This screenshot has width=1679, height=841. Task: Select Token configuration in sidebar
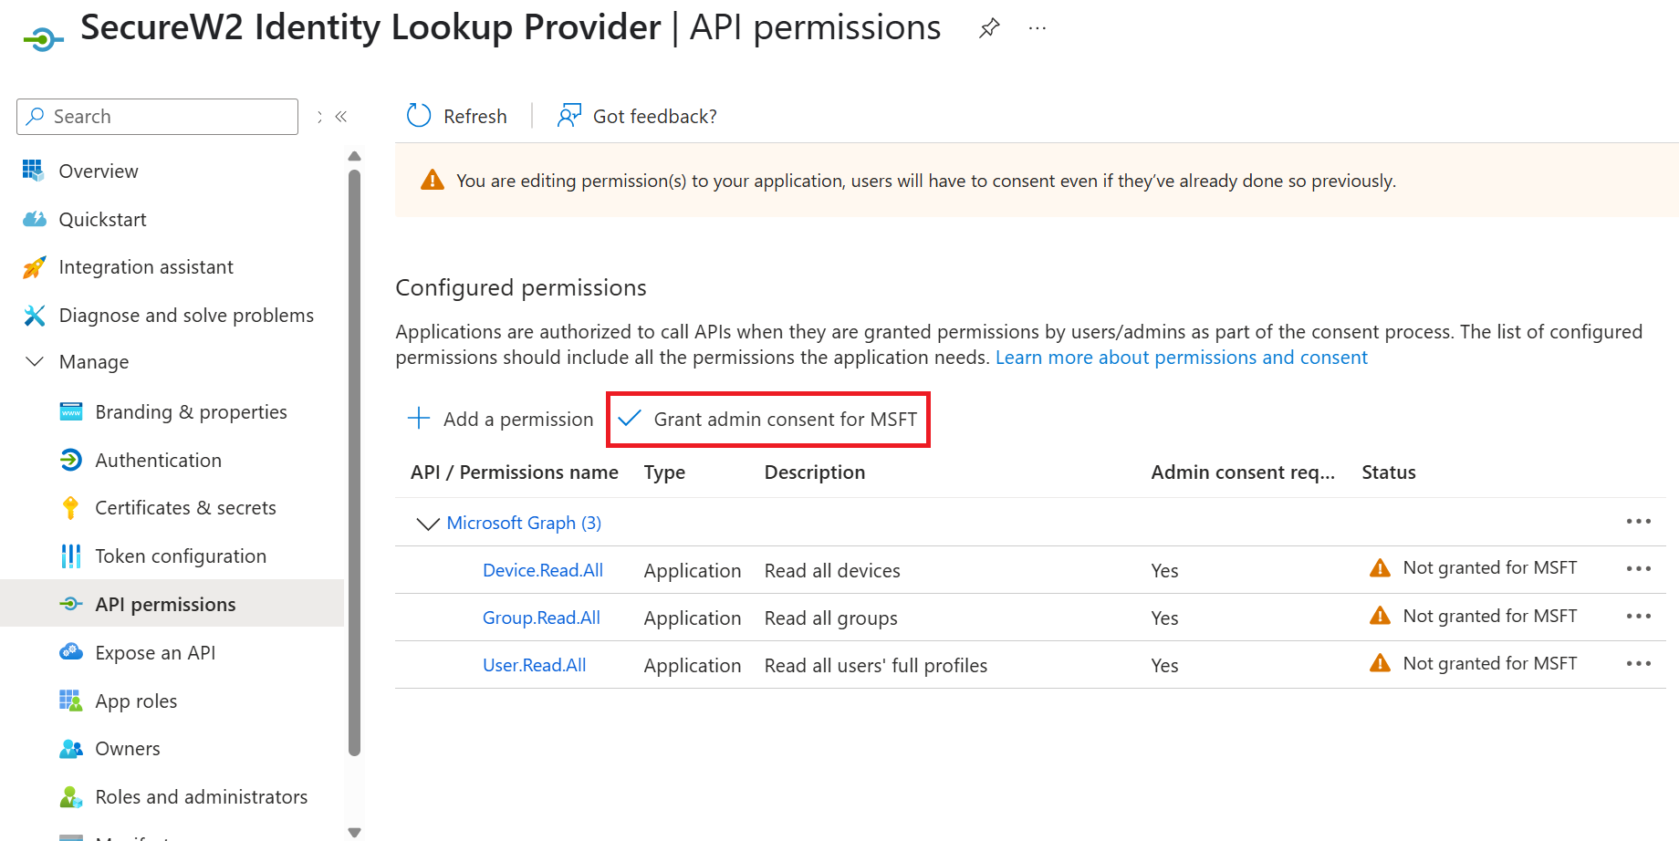click(181, 556)
